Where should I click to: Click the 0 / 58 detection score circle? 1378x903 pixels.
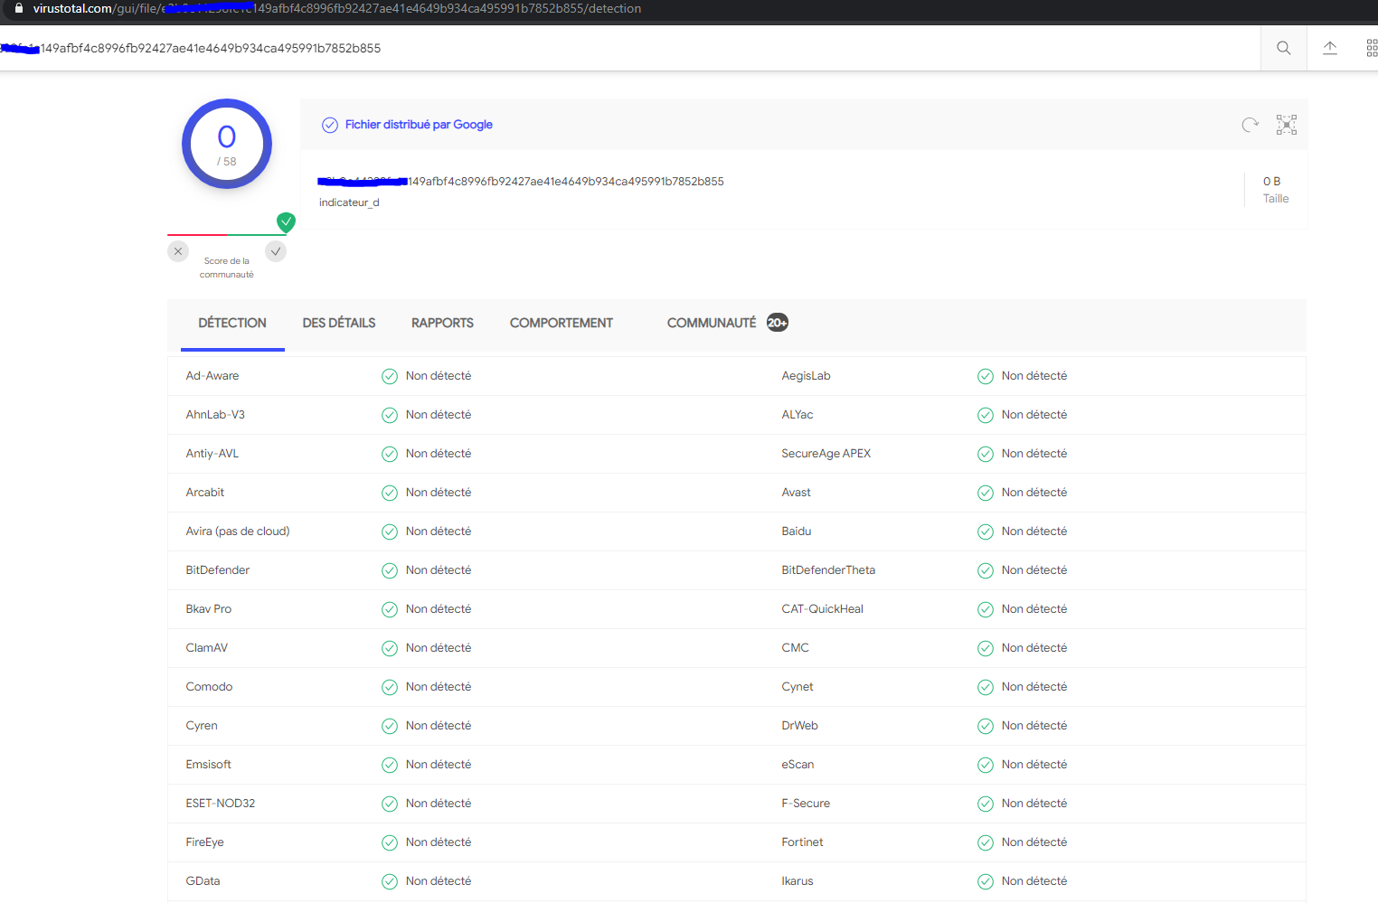tap(227, 144)
